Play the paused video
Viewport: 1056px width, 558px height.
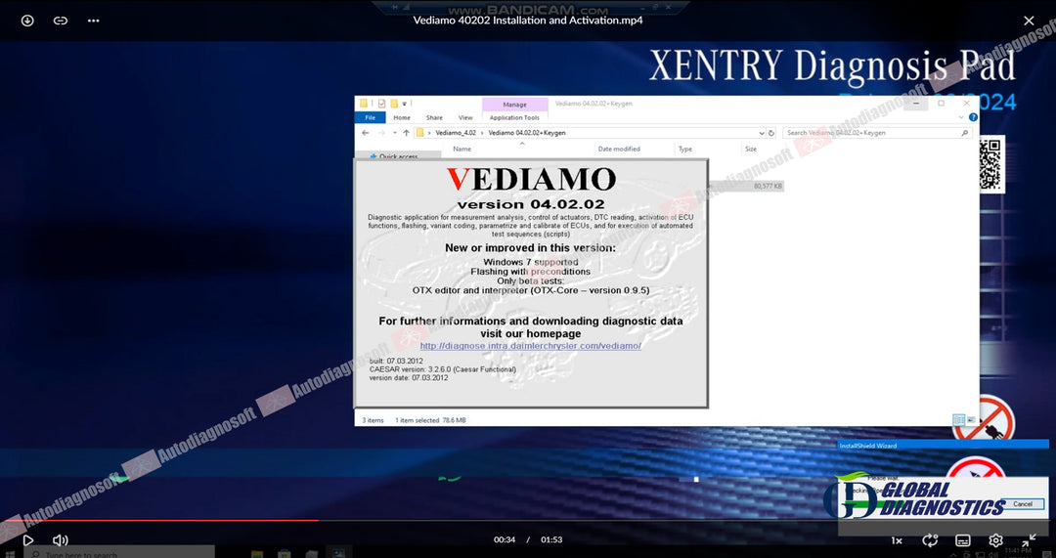pyautogui.click(x=27, y=539)
